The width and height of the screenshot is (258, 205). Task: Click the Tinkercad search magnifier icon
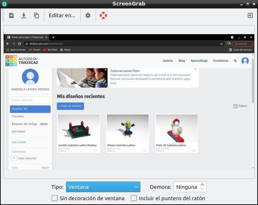(235, 61)
